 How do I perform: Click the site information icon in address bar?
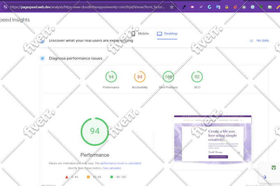5,7
